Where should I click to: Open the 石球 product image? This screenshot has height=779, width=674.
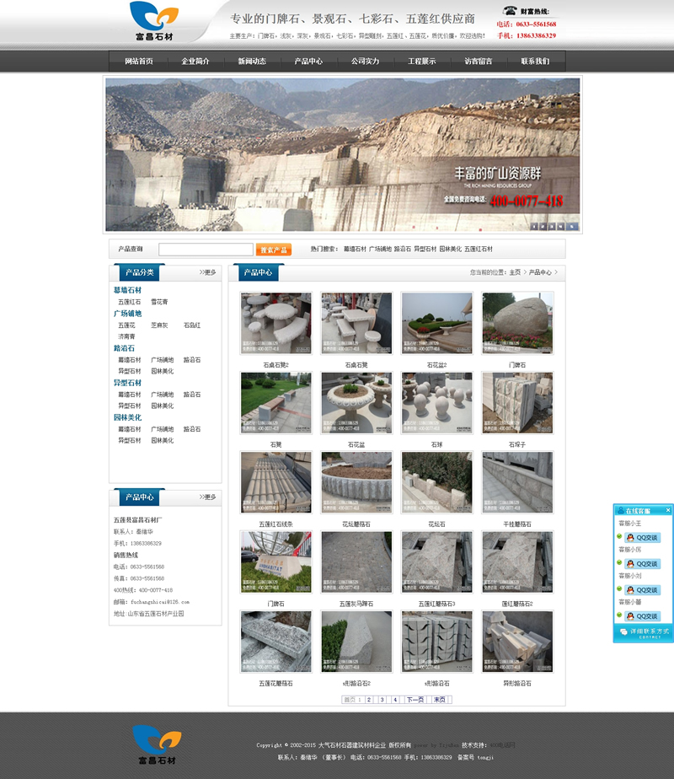click(x=436, y=403)
